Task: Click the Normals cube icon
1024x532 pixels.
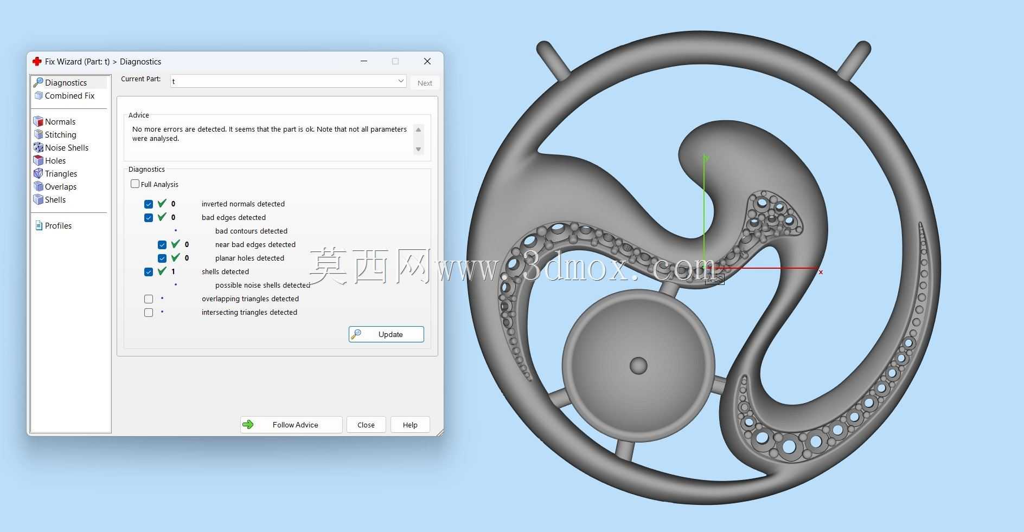Action: [38, 121]
